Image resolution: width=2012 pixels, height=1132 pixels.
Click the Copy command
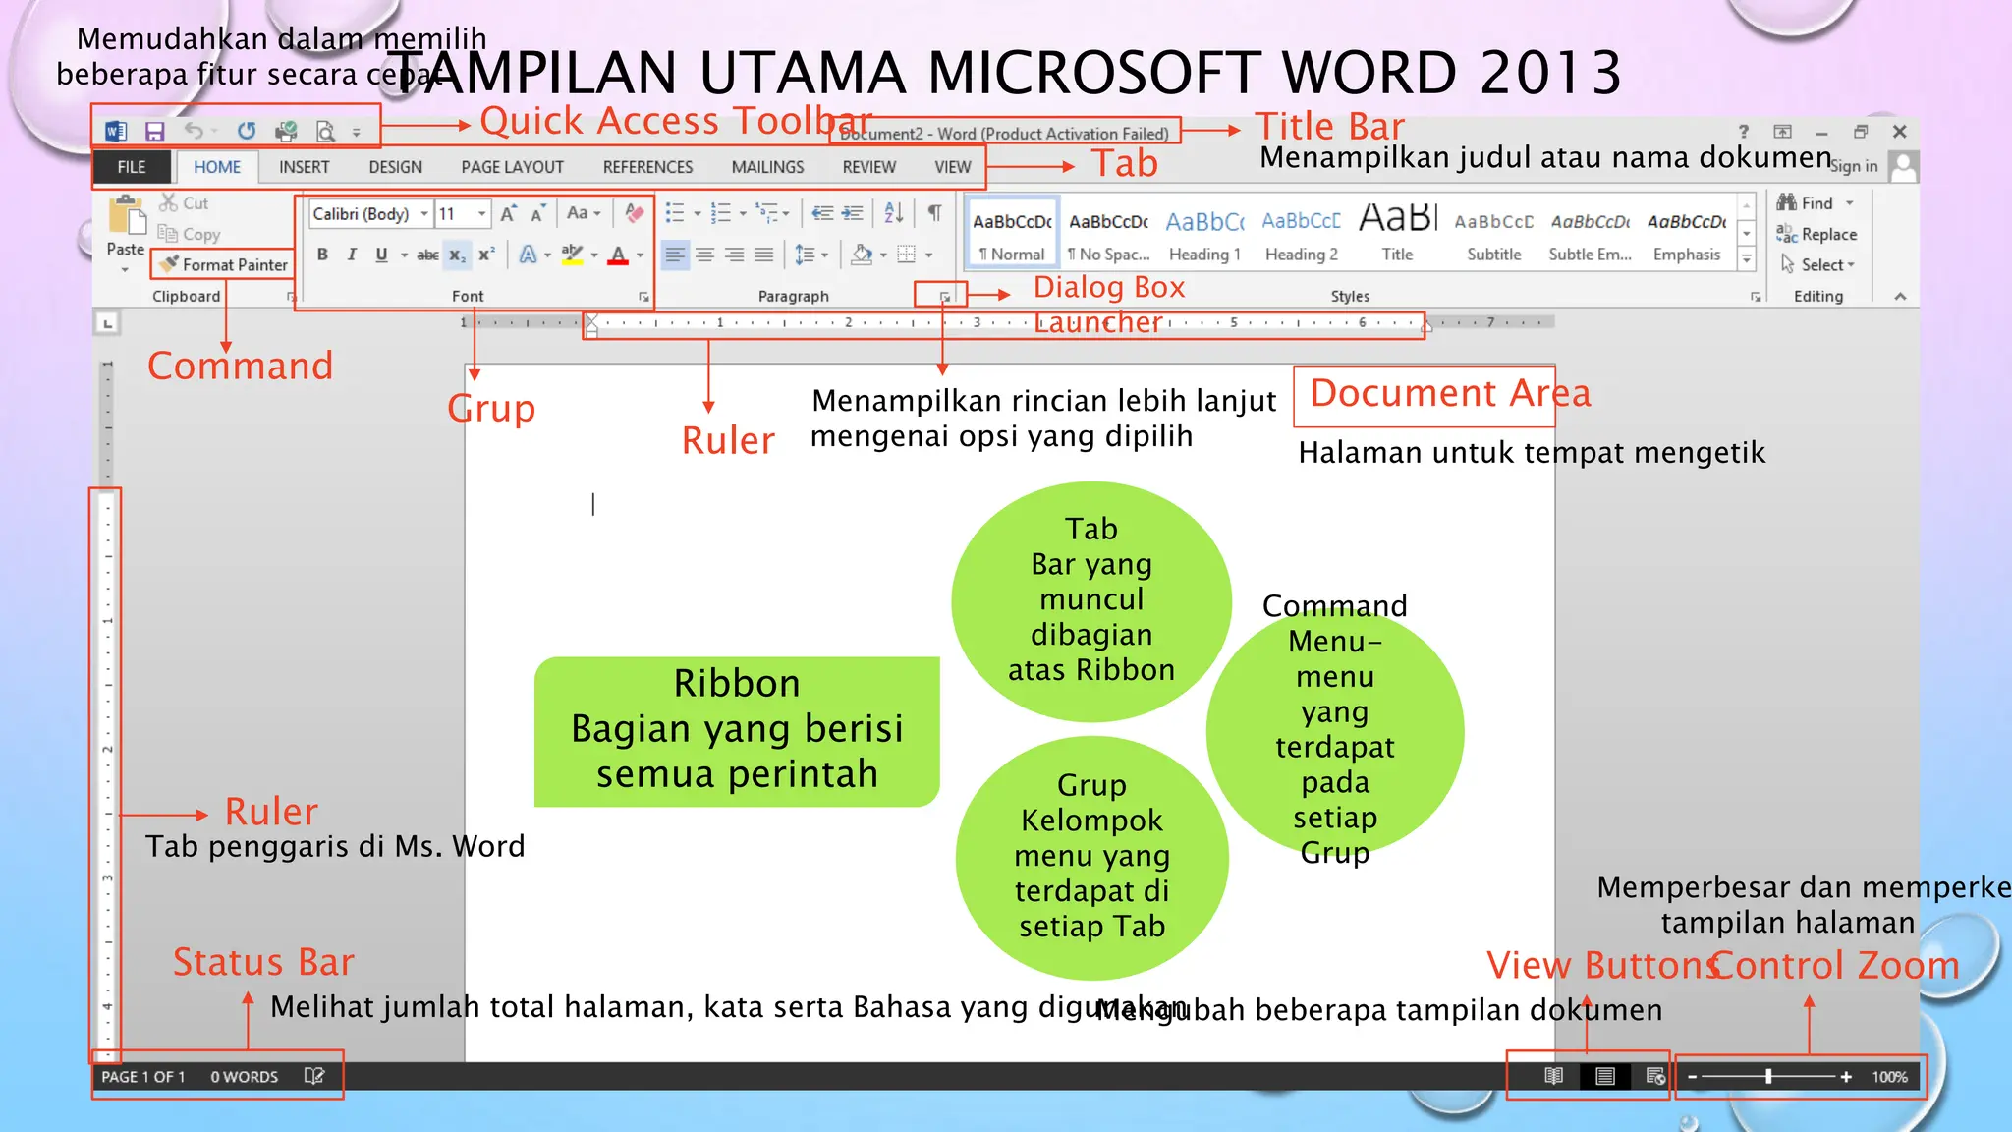pyautogui.click(x=190, y=234)
